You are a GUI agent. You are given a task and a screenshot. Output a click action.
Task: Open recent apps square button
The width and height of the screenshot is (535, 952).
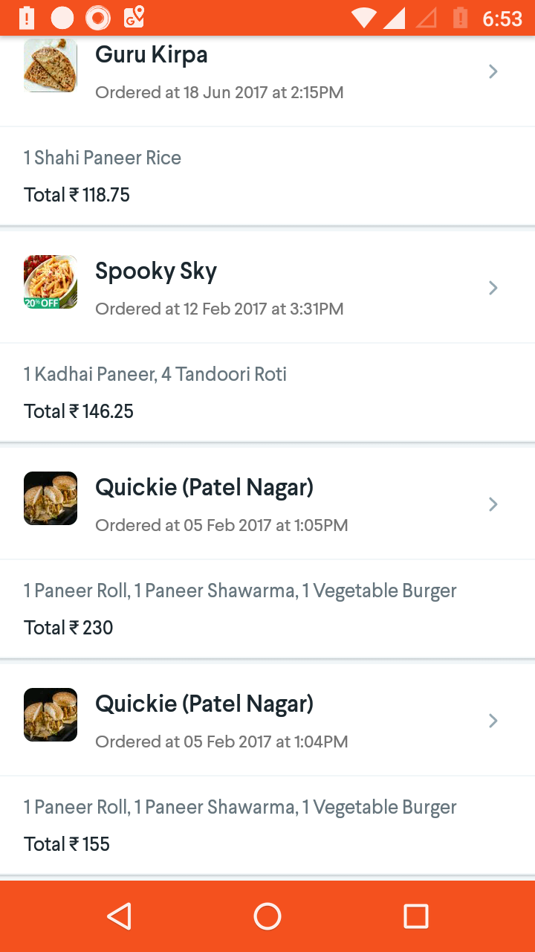point(415,916)
